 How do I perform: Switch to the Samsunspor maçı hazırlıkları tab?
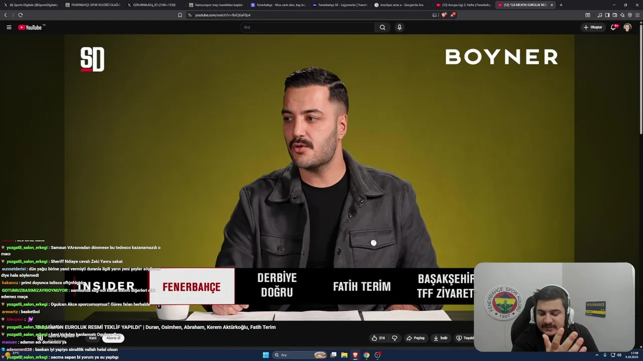tap(216, 5)
